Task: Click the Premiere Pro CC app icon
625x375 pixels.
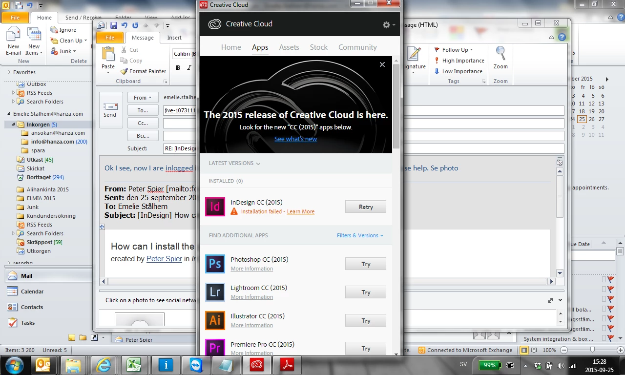Action: [215, 348]
